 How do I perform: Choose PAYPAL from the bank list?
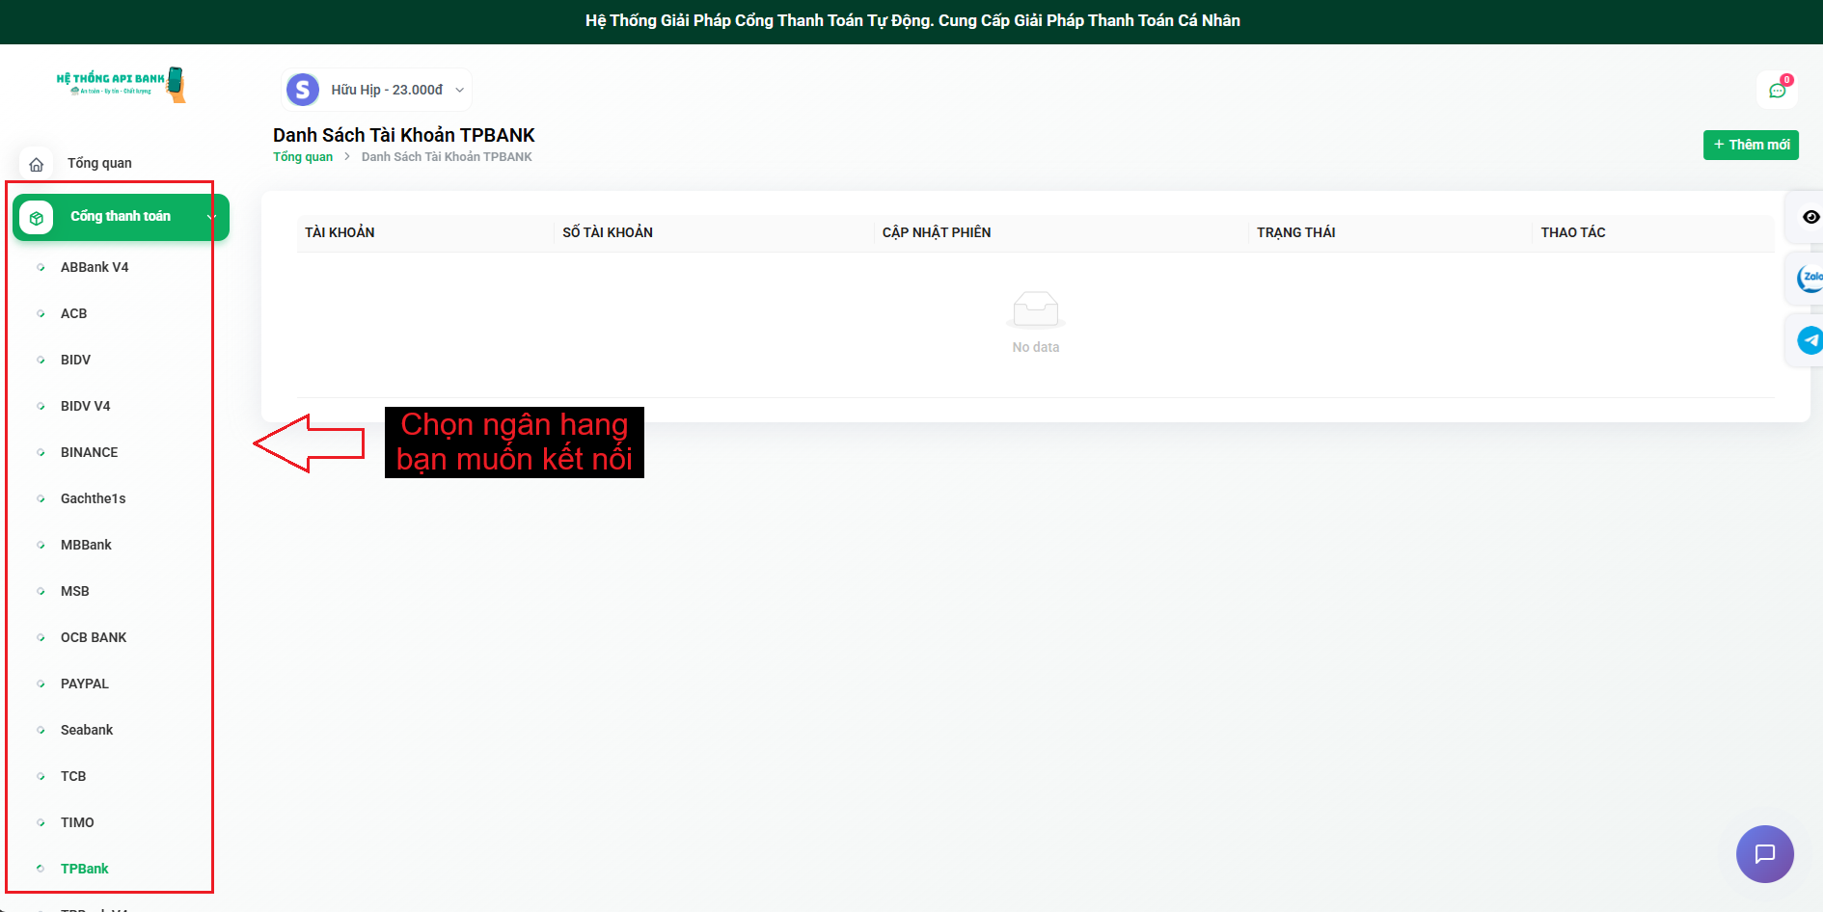(85, 684)
